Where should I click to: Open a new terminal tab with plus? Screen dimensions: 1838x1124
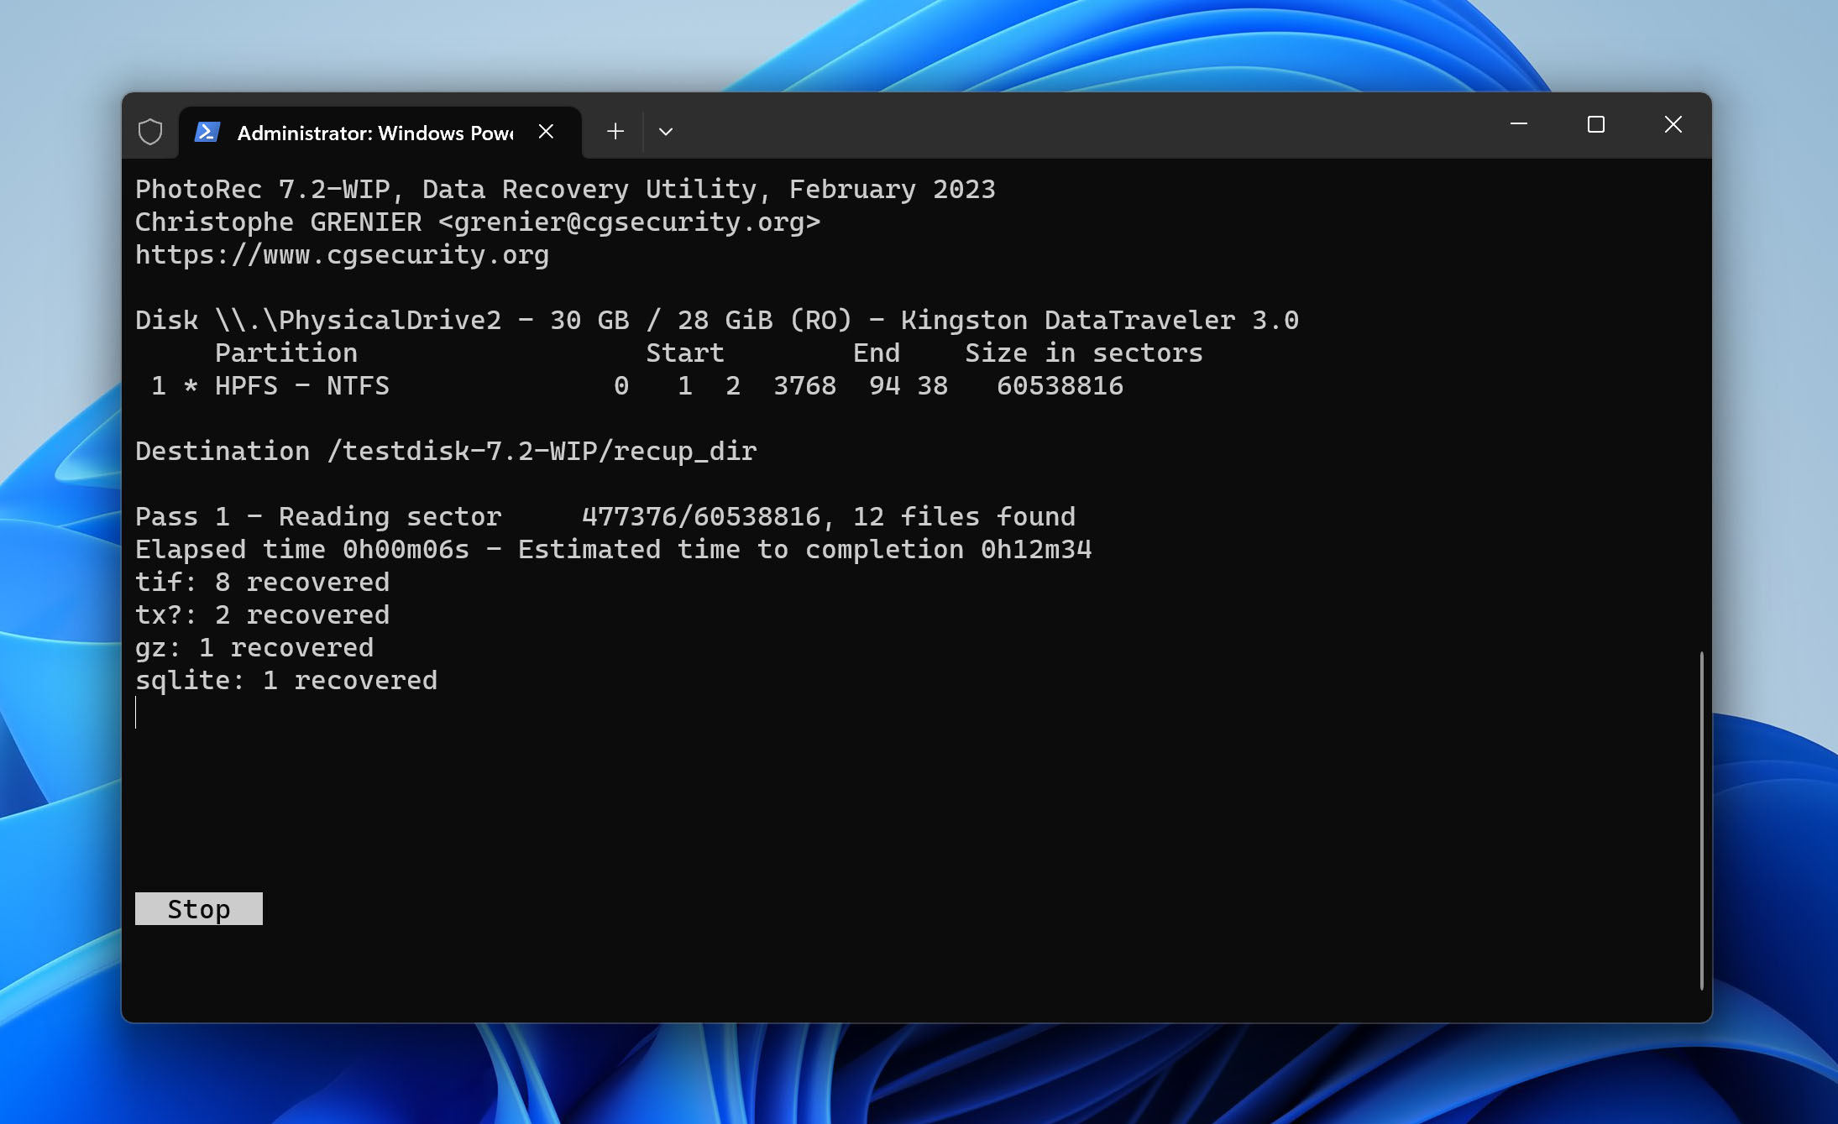[615, 132]
